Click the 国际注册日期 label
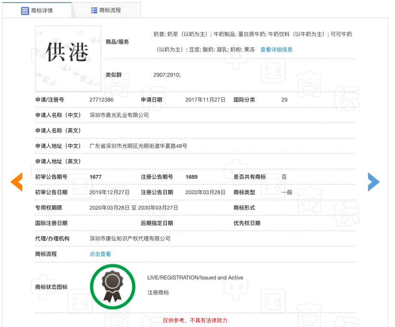 (51, 223)
